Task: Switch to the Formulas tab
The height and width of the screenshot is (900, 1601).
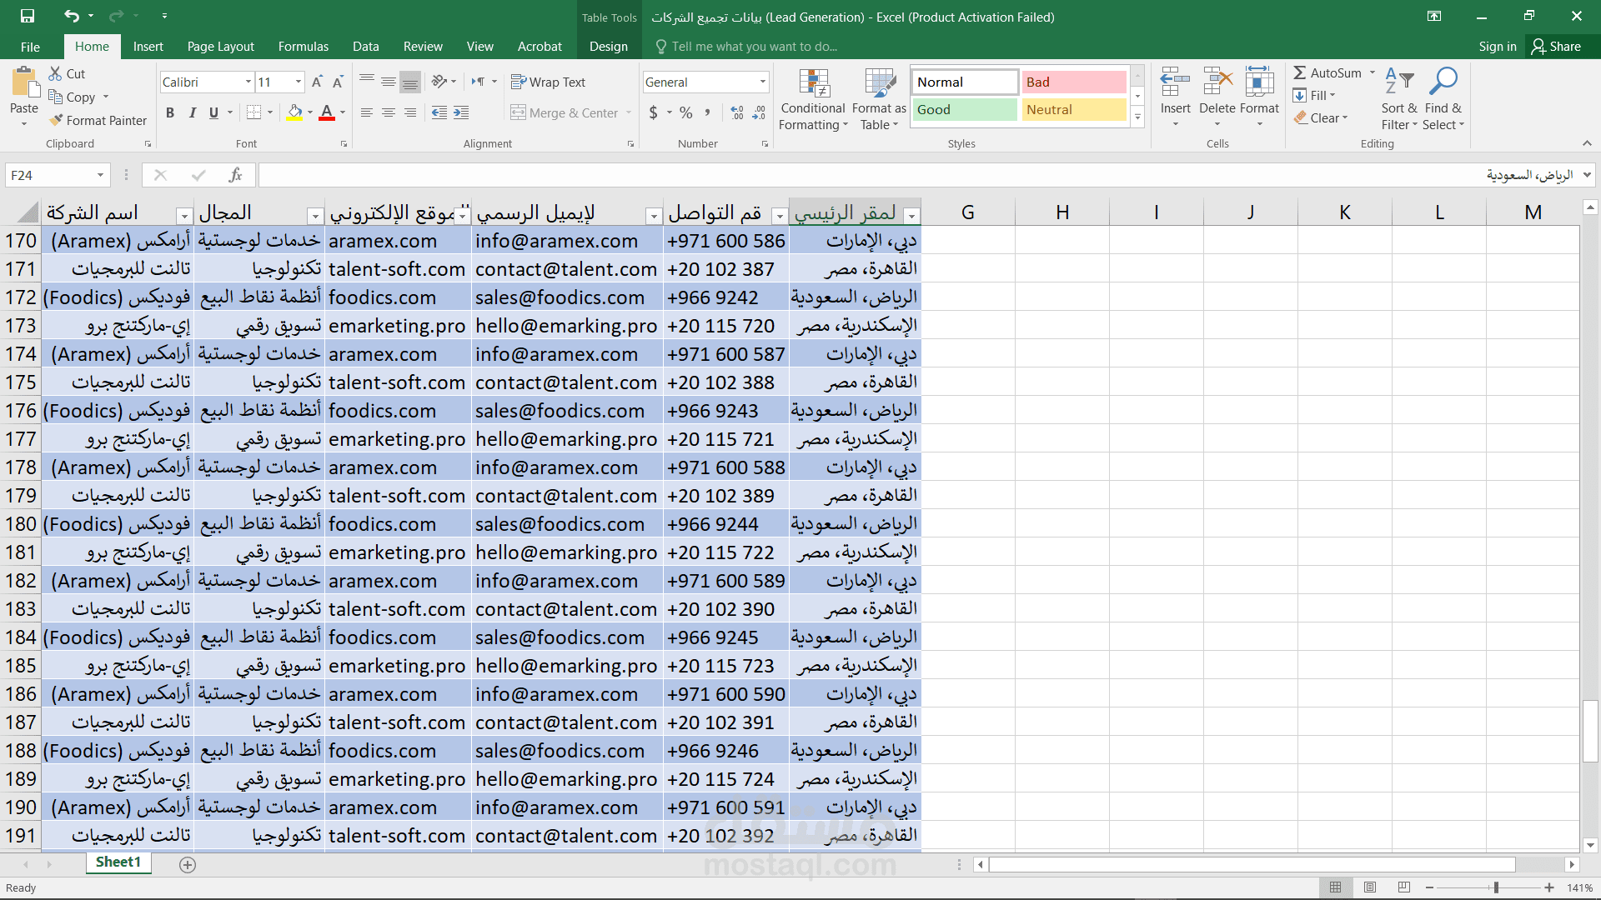Action: point(304,47)
